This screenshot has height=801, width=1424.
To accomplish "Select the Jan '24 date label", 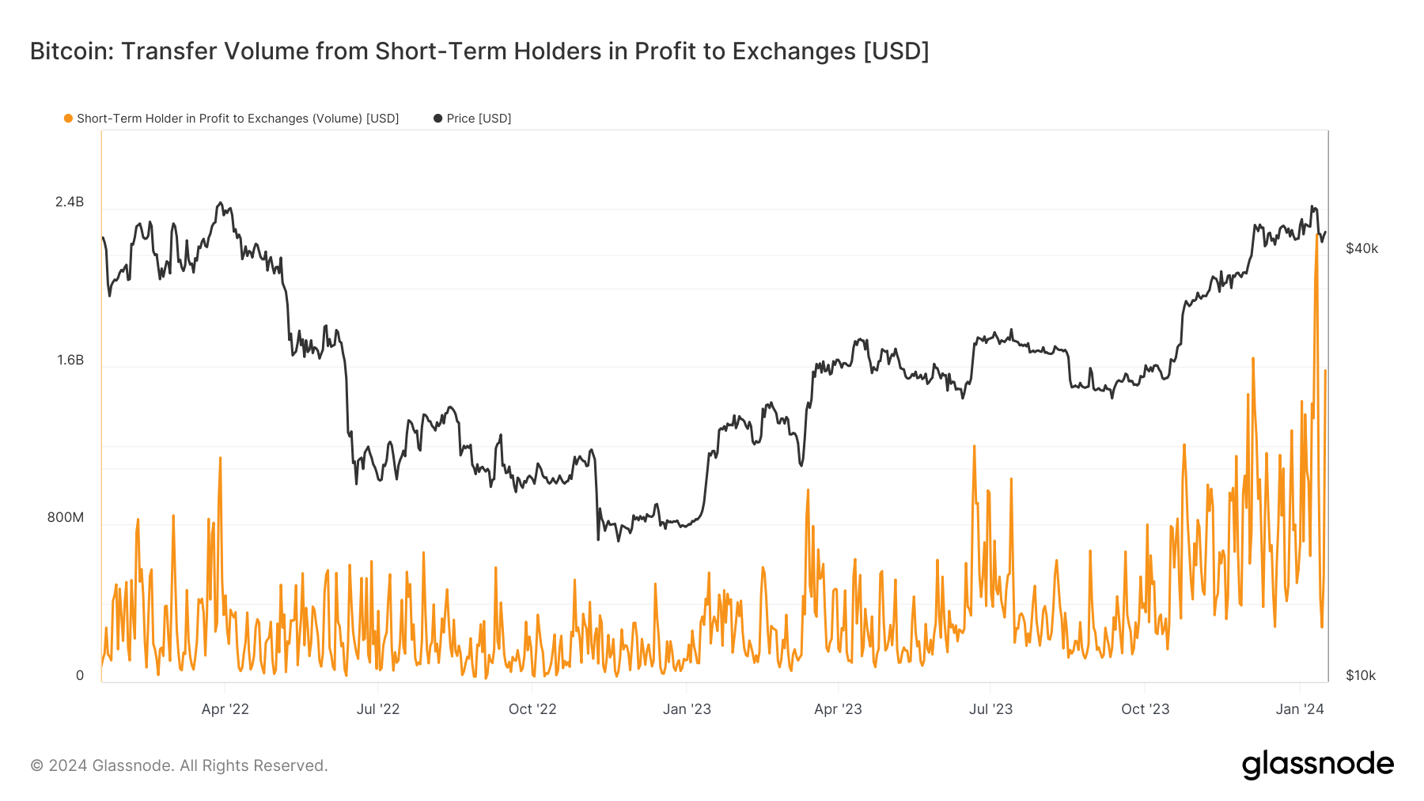I will [1300, 709].
